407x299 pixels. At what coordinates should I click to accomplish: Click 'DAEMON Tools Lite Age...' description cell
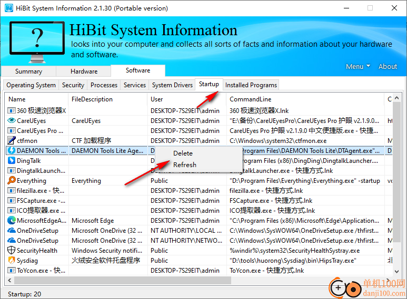[107, 151]
